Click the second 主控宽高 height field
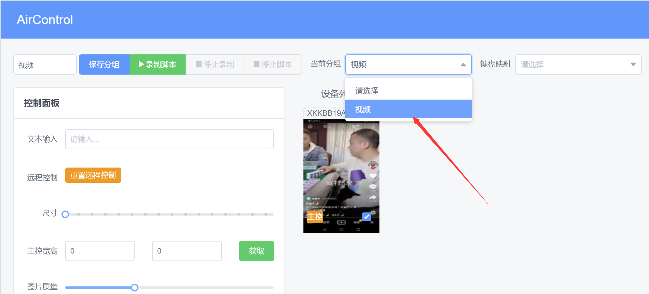The width and height of the screenshot is (649, 294). 187,251
